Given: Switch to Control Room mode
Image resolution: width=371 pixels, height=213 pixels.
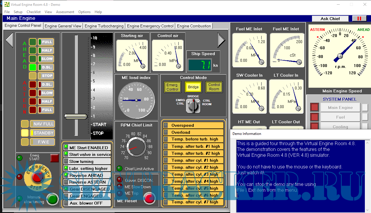Looking at the screenshot, I should (214, 87).
